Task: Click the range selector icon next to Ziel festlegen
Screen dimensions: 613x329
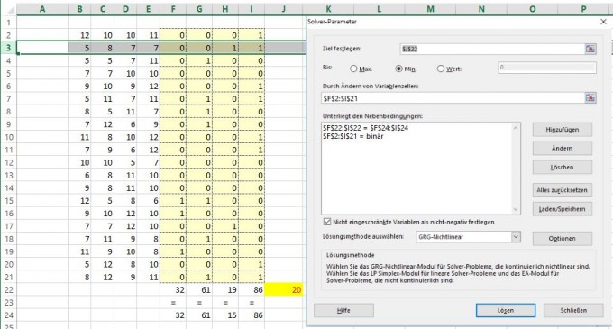Action: click(590, 49)
